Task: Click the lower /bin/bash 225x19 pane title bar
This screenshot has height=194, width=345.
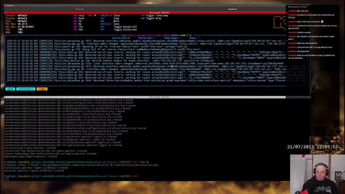Action: pos(145,97)
